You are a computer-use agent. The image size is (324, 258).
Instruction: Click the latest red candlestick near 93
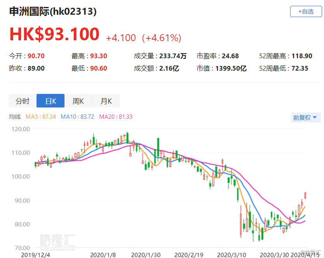tap(305, 195)
